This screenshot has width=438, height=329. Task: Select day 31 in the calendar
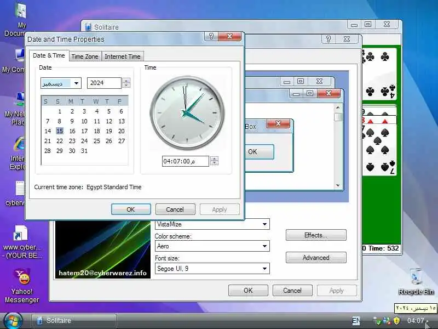pyautogui.click(x=84, y=151)
